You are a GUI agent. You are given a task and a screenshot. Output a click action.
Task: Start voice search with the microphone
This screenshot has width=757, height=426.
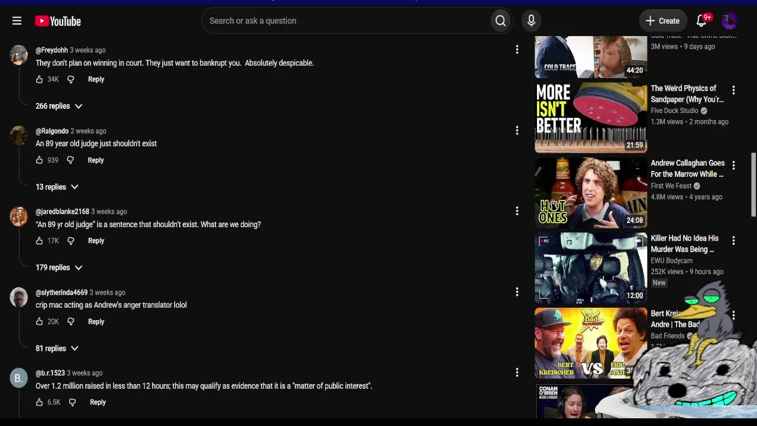[x=531, y=21]
